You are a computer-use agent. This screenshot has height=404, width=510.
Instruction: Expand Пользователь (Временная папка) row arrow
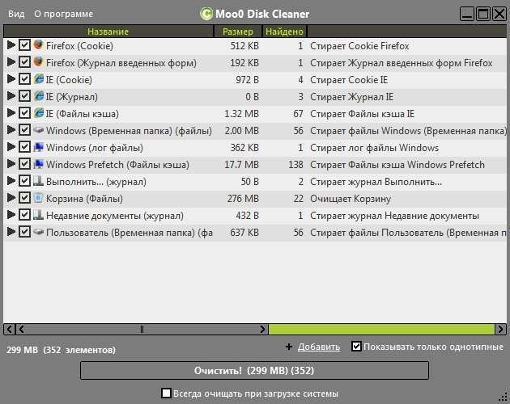11,232
